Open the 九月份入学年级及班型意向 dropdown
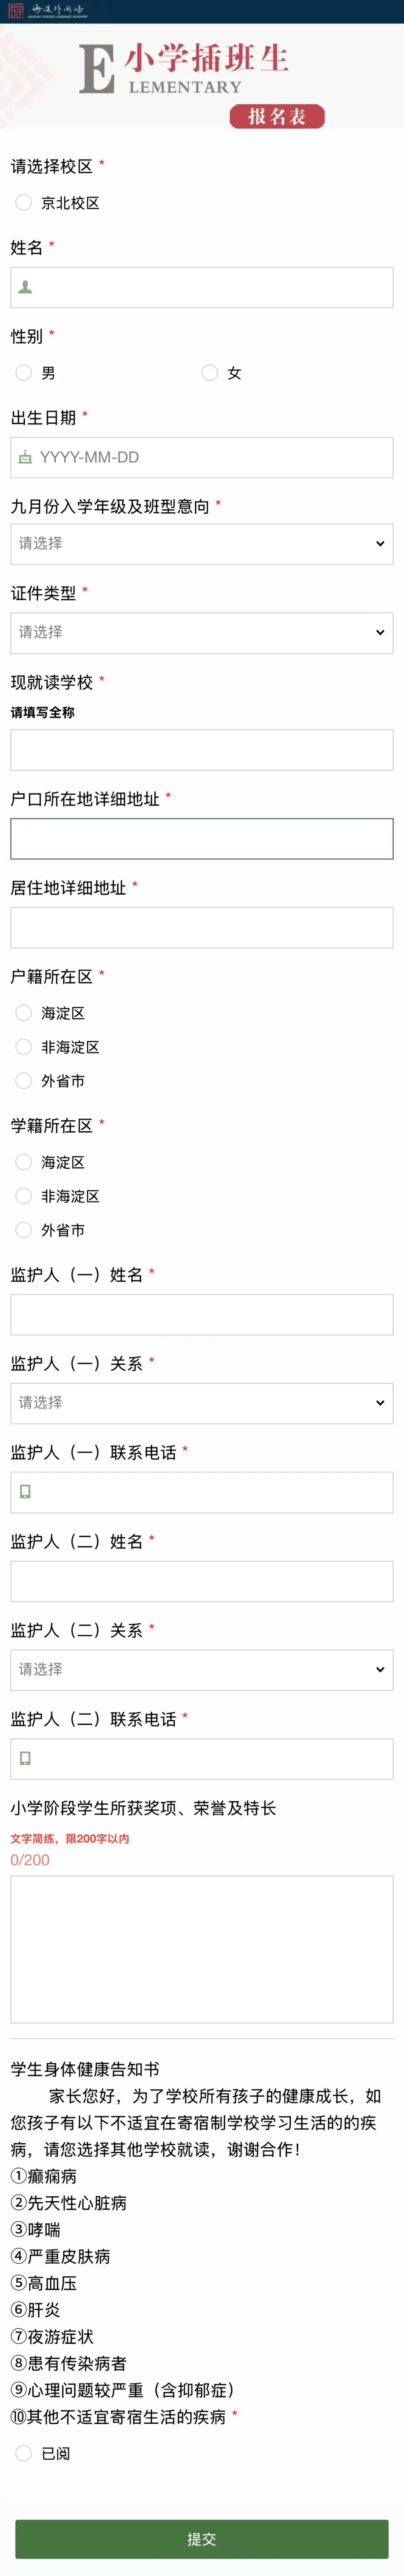Screen dimensions: 404x2576 pos(202,544)
